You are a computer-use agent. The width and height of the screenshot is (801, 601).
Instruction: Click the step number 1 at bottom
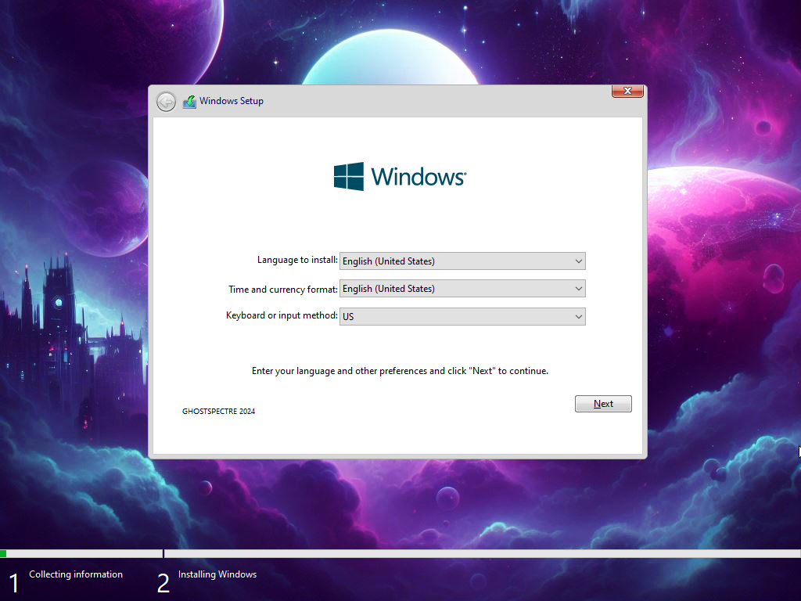[13, 583]
